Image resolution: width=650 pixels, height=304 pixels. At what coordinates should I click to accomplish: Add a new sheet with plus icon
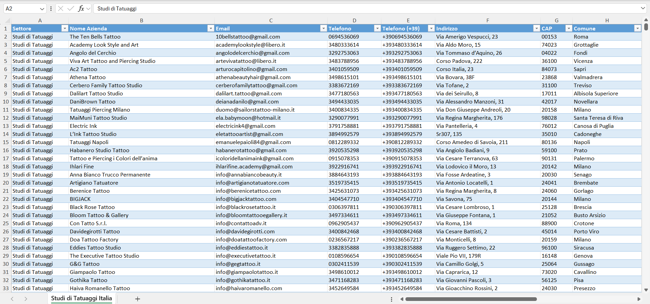(138, 299)
